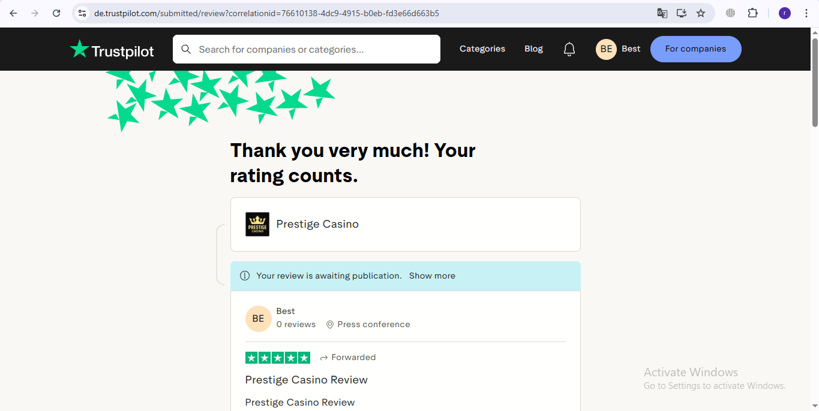Click the Best username in header
819x411 pixels.
(x=631, y=49)
